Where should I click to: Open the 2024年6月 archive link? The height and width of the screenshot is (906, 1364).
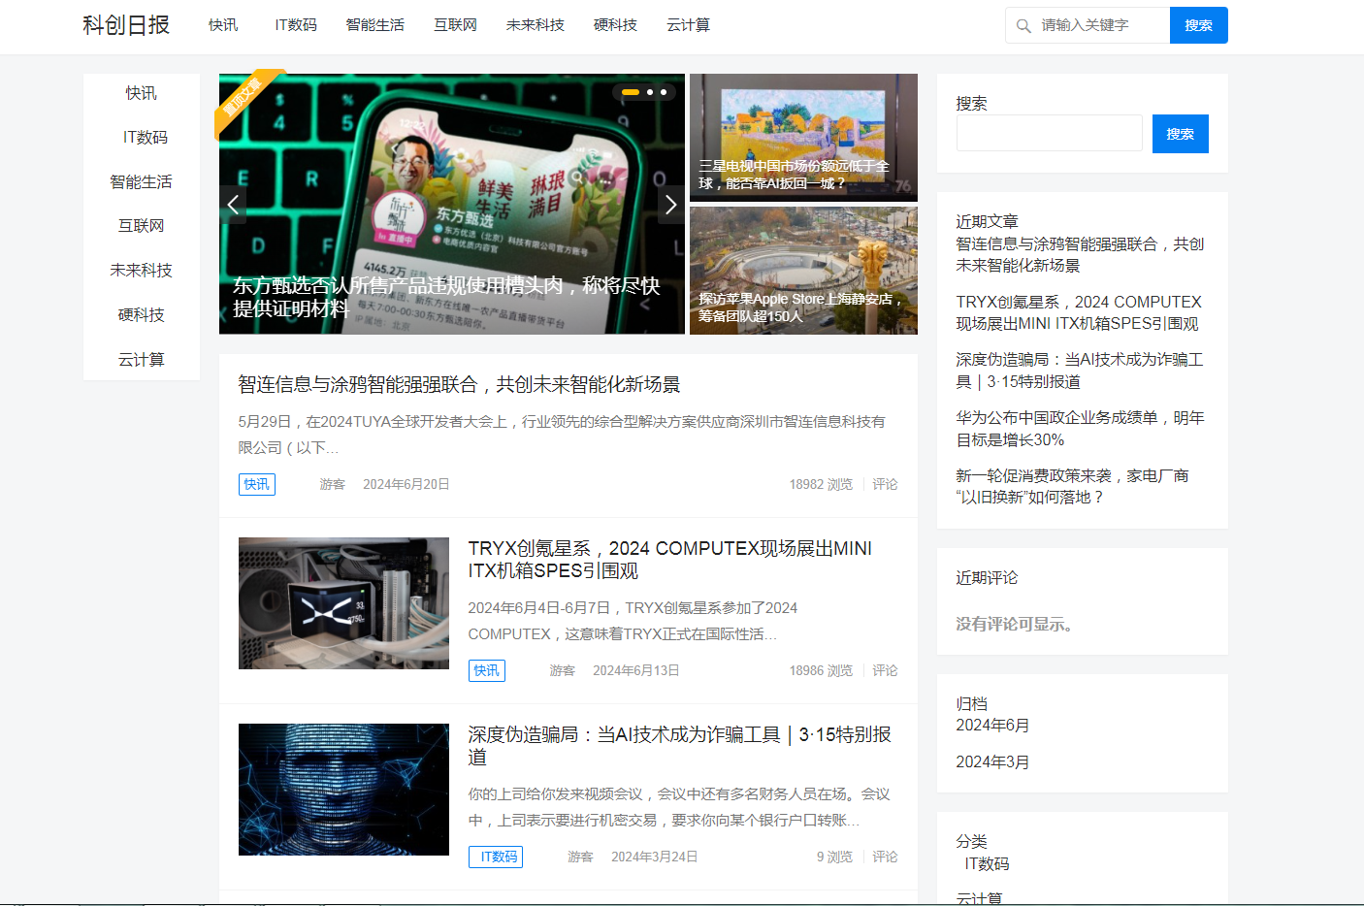[x=992, y=726]
